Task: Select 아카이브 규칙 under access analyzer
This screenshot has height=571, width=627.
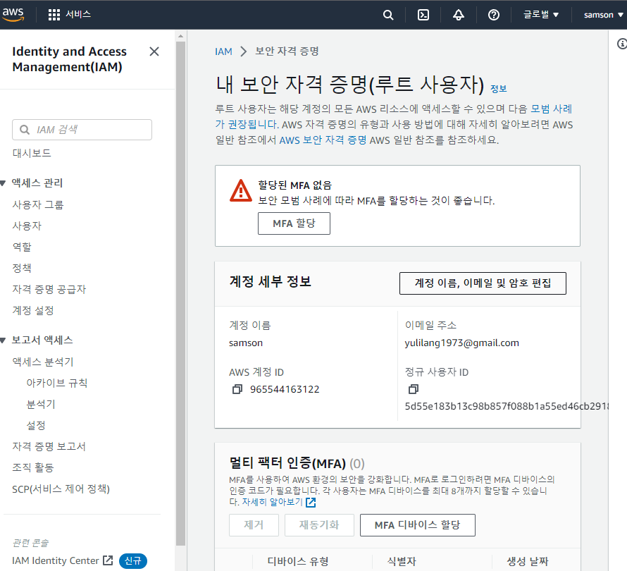Action: point(57,383)
